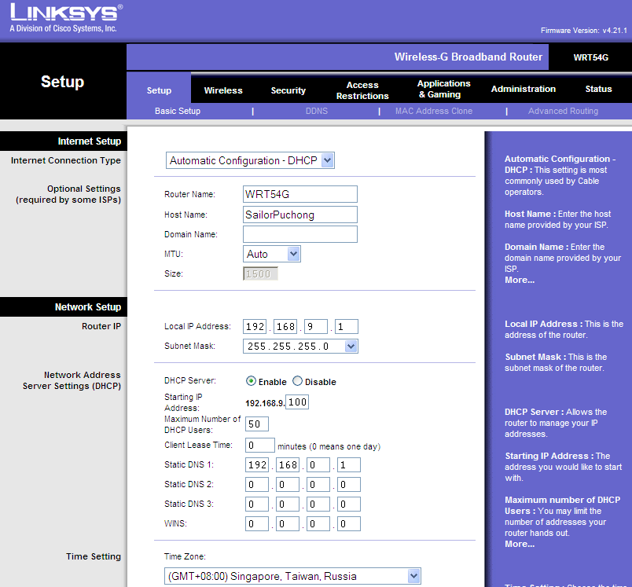Click More link under Domain Name help

(519, 280)
